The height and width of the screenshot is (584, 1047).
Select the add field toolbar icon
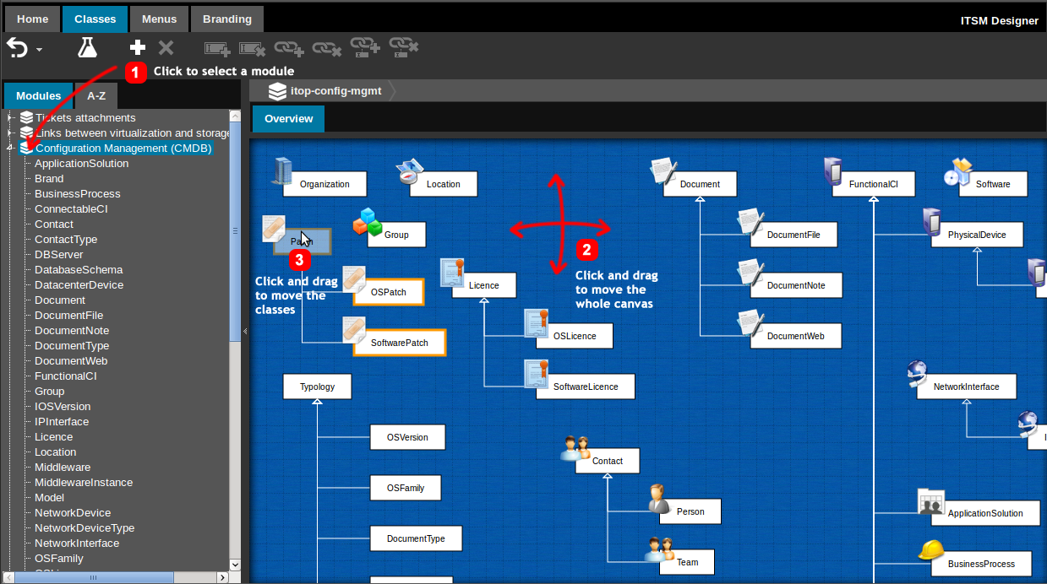(217, 48)
